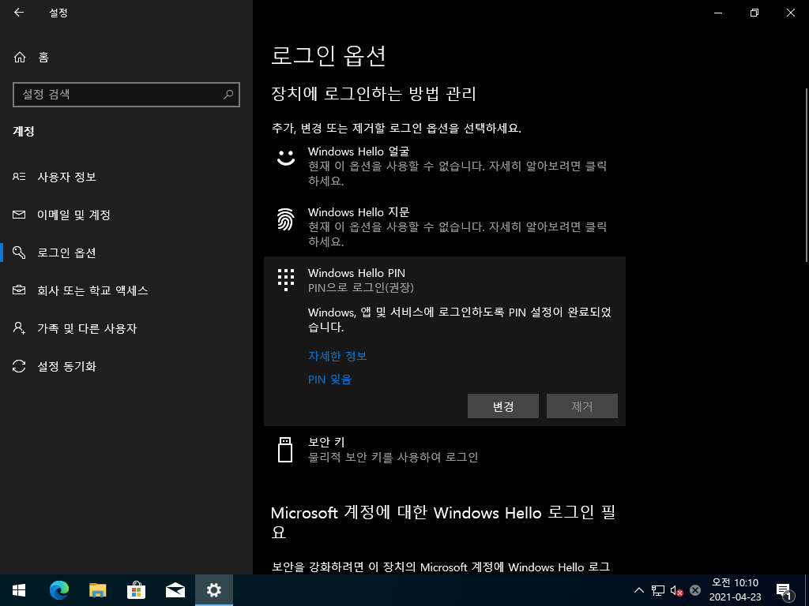Click the briefcase icon in sidebar

click(19, 290)
